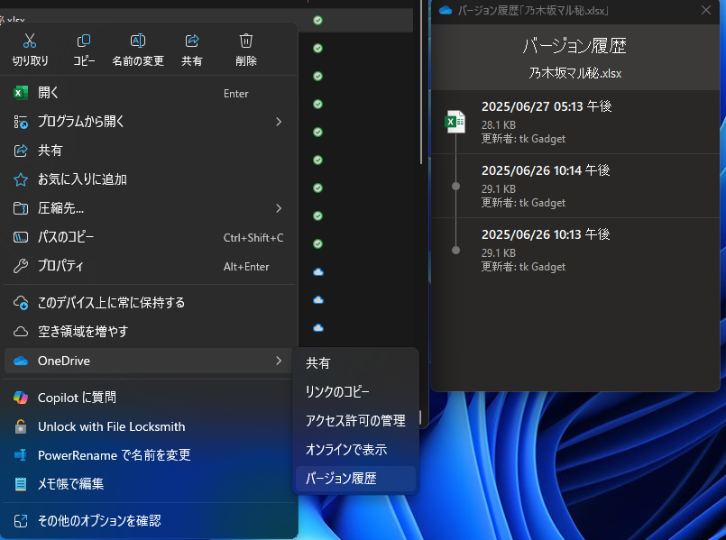Click the Copy (コピー) icon

tap(84, 41)
